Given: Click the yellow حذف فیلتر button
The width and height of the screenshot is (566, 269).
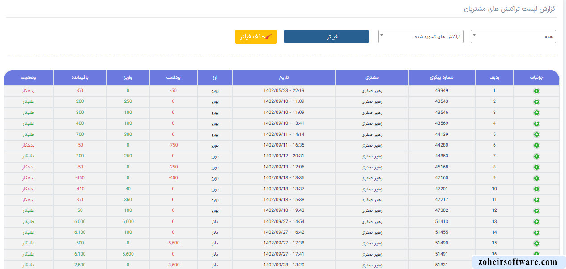Looking at the screenshot, I should coord(256,37).
